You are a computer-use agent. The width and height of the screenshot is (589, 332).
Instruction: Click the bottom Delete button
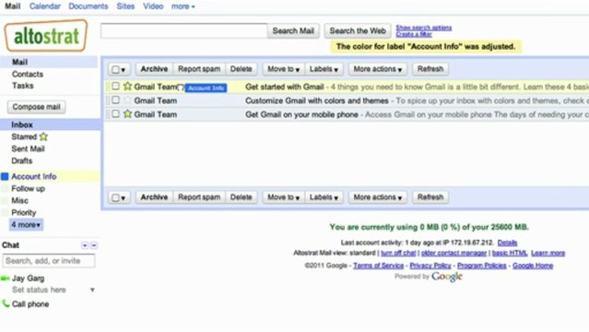coord(241,197)
